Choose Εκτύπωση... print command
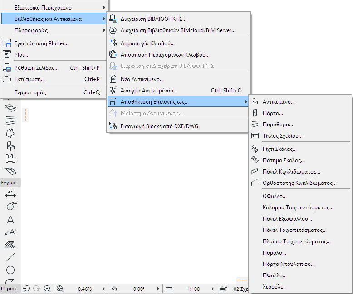Image resolution: width=353 pixels, height=294 pixels. pyautogui.click(x=54, y=79)
